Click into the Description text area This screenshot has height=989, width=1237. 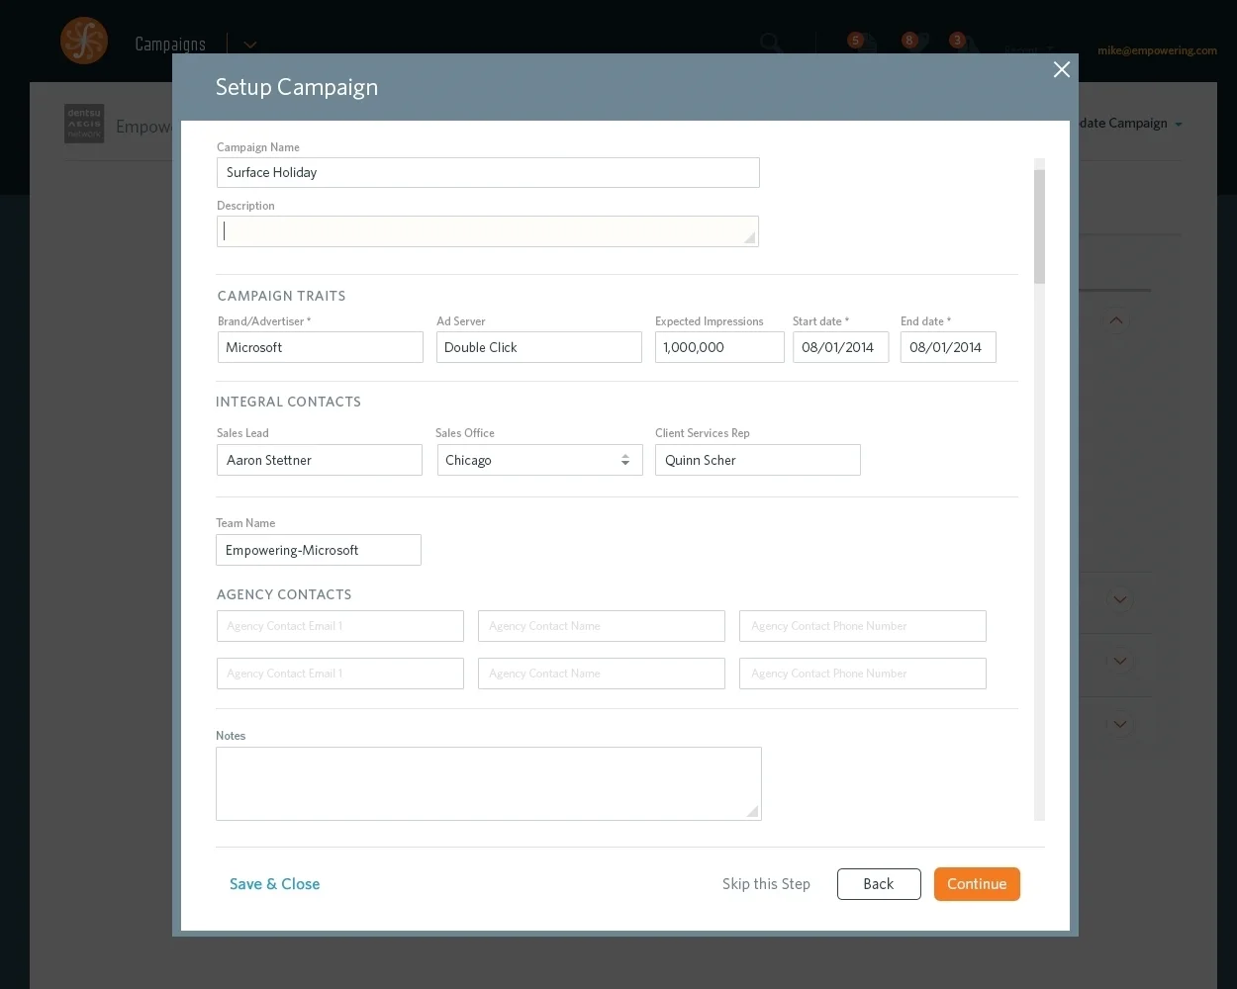coord(488,231)
